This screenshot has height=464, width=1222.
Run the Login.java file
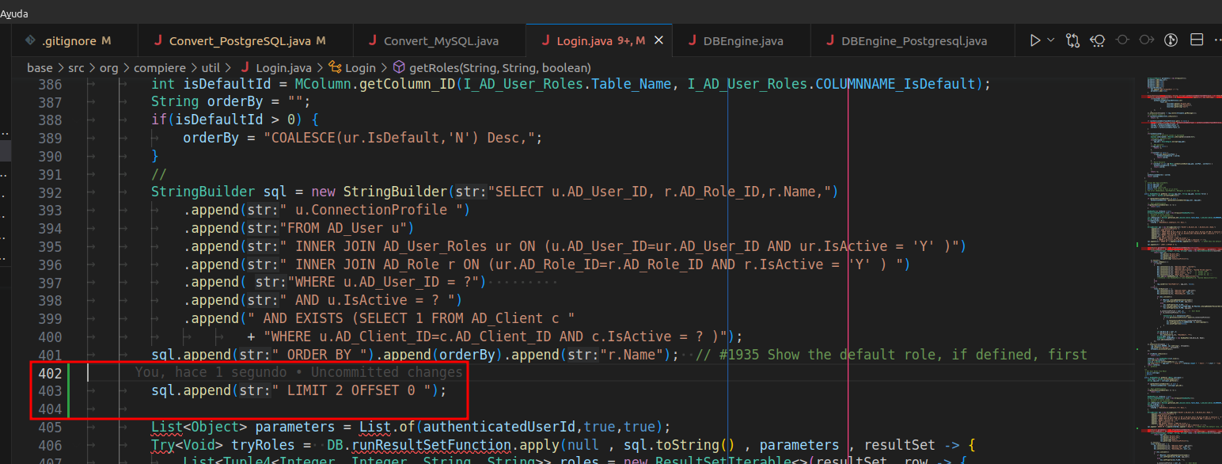(x=1035, y=40)
